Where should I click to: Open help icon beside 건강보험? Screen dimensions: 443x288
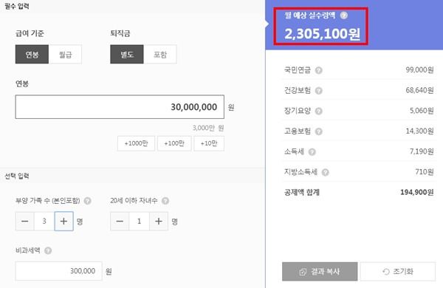[x=319, y=90]
